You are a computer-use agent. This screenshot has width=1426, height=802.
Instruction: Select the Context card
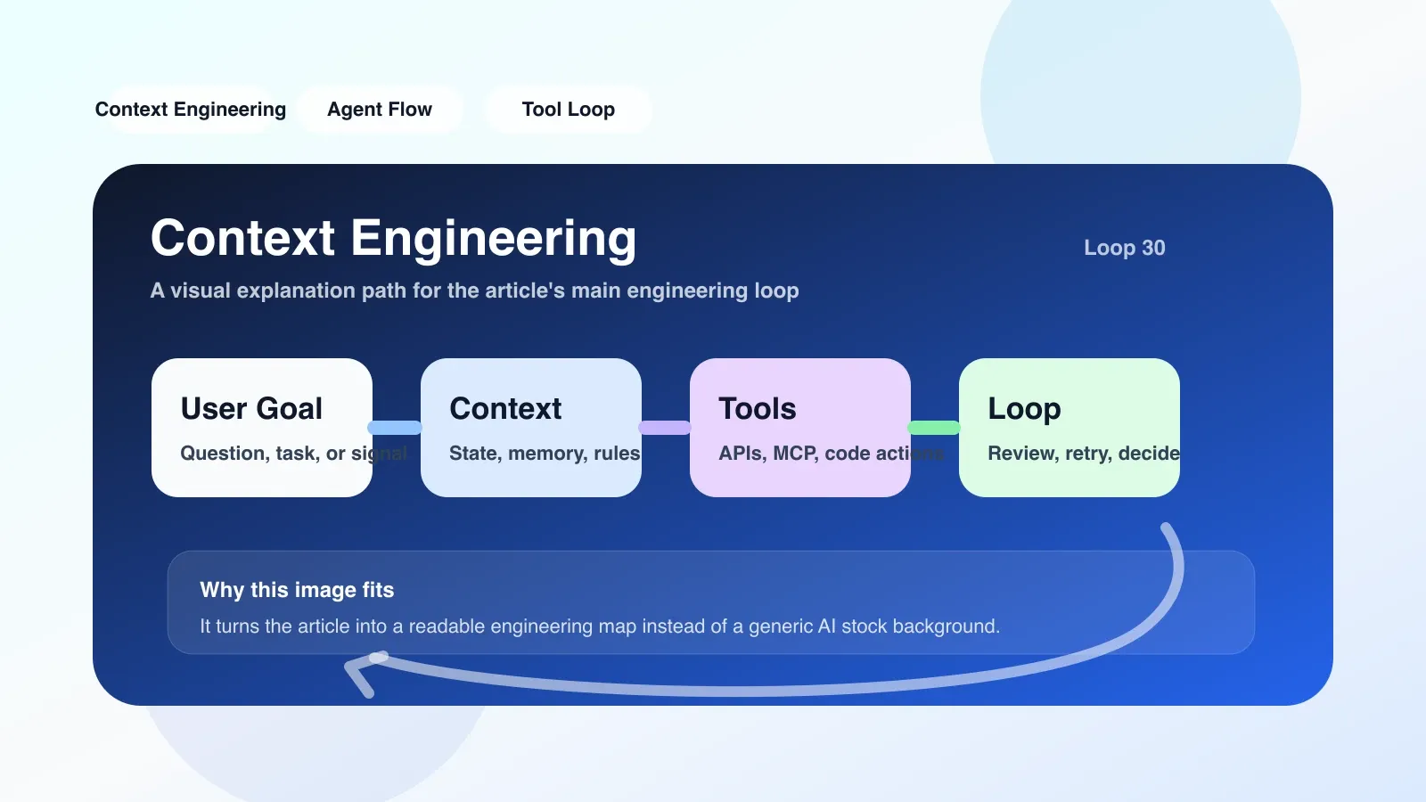point(531,428)
